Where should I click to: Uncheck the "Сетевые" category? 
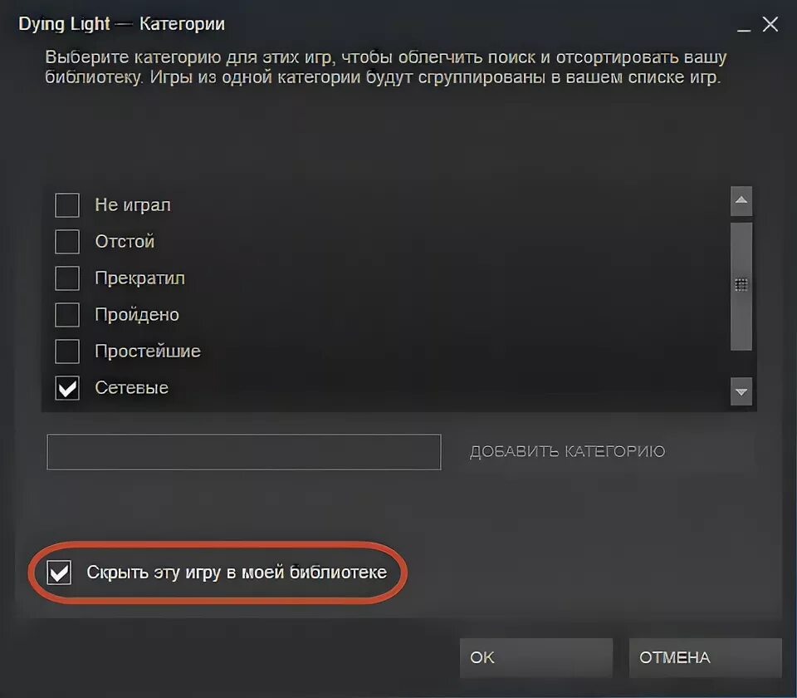click(67, 388)
